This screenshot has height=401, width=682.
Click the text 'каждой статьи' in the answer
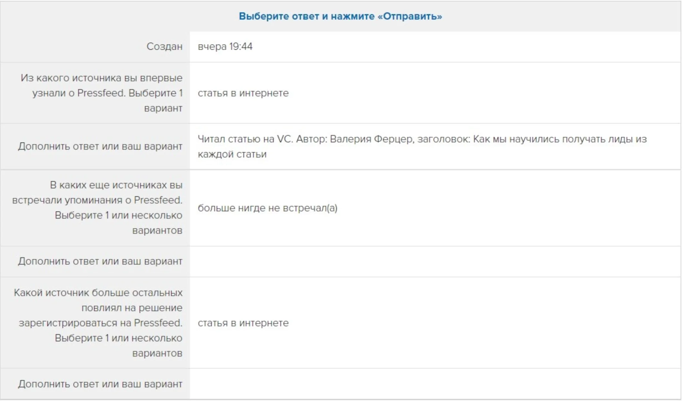(x=232, y=154)
